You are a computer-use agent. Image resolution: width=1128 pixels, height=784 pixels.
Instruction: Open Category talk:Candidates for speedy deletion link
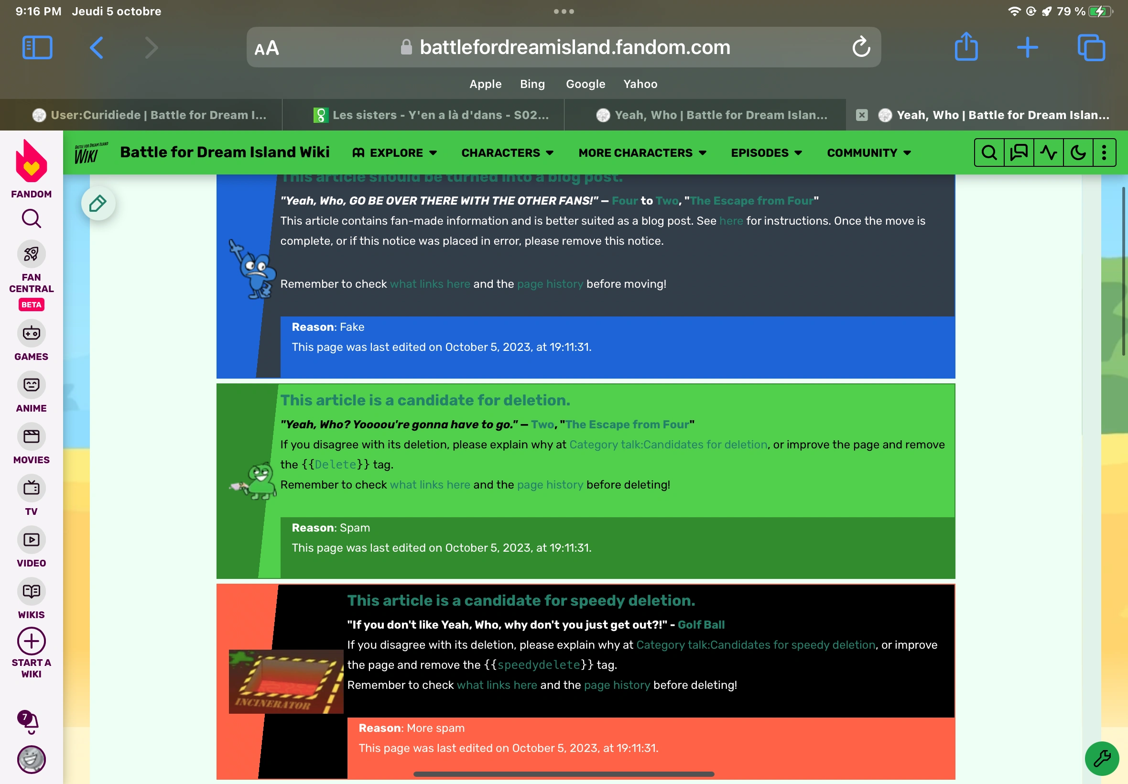[755, 645]
